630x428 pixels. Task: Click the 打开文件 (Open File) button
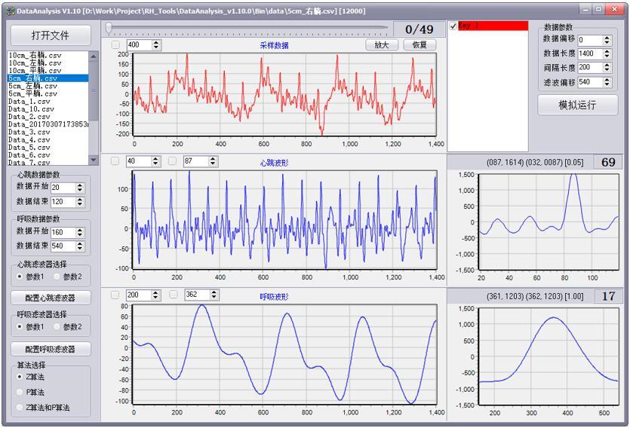point(50,35)
